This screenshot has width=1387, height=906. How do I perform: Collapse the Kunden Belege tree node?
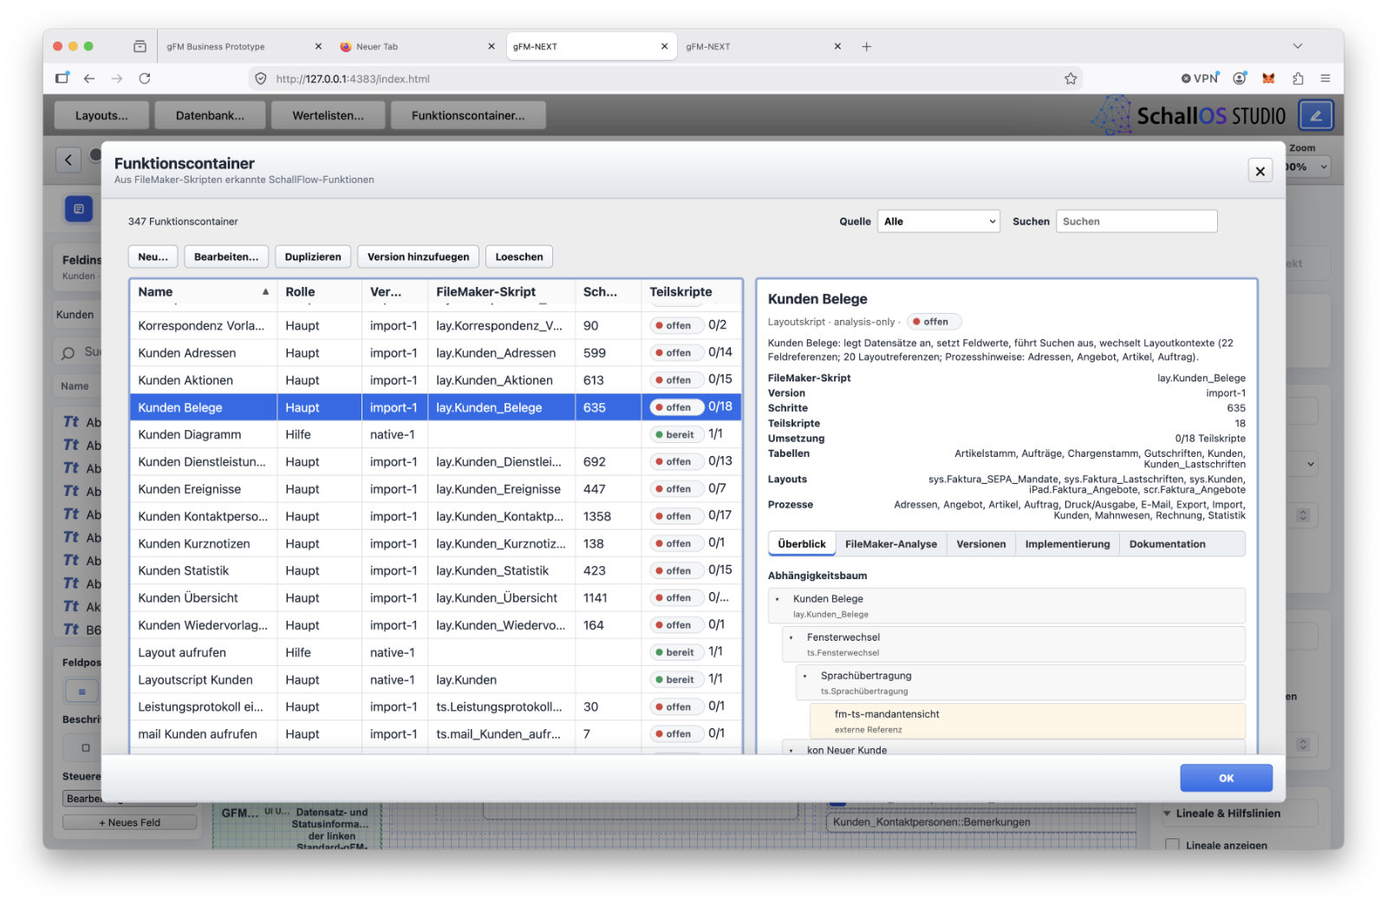[778, 599]
